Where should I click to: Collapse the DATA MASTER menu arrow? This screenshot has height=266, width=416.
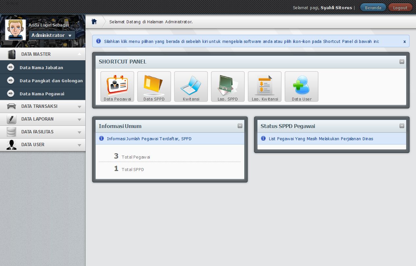pyautogui.click(x=79, y=54)
